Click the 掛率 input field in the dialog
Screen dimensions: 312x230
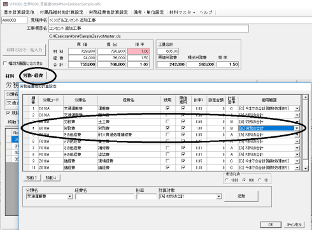[x=146, y=196]
